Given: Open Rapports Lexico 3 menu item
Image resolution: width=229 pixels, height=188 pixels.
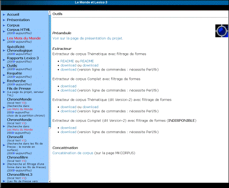Looking at the screenshot, I should (23, 58).
